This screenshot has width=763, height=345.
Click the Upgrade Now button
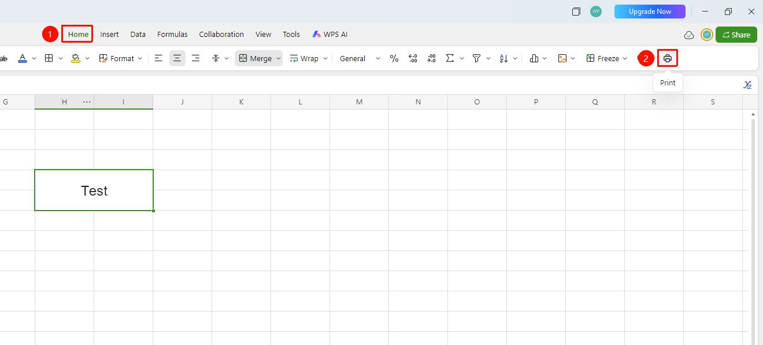pos(650,12)
